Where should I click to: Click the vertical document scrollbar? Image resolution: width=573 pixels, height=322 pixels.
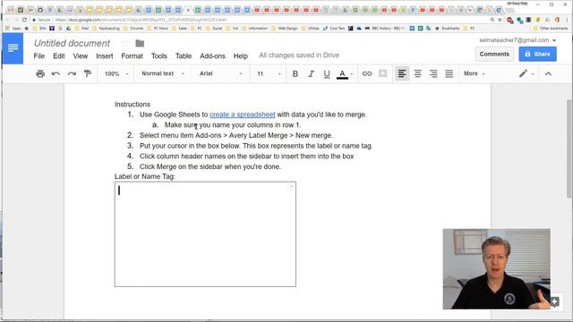569,149
